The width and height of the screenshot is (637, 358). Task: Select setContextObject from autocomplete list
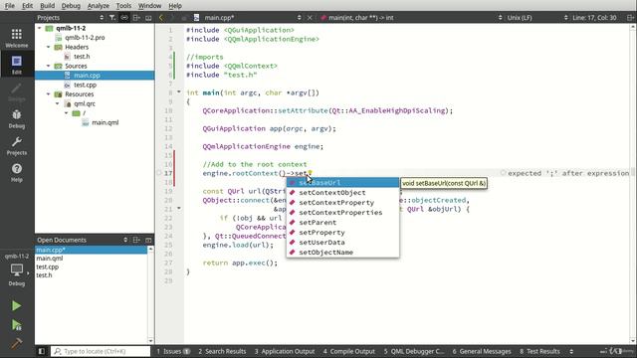pyautogui.click(x=342, y=192)
